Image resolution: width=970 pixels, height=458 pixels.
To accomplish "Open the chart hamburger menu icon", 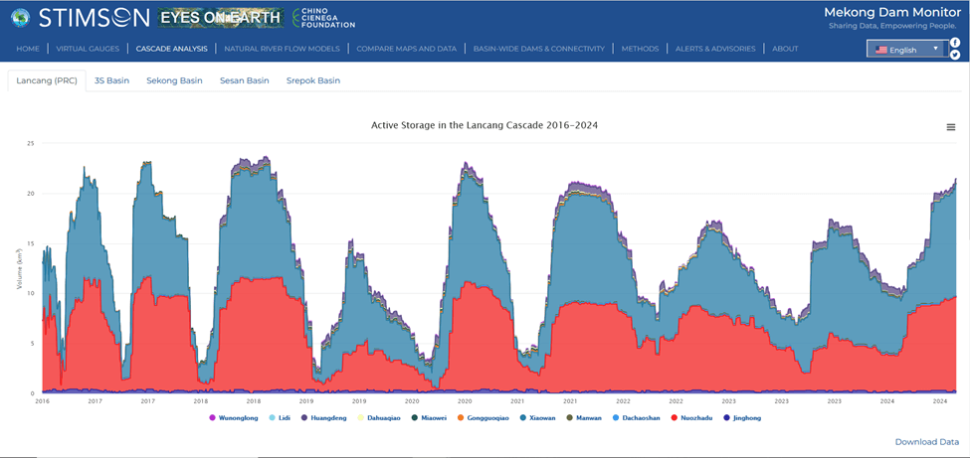I will click(x=951, y=127).
